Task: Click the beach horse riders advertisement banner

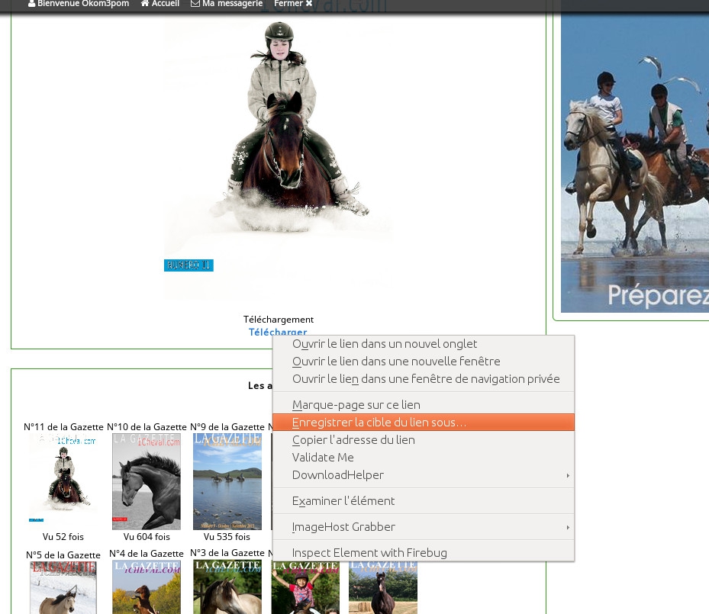Action: pyautogui.click(x=634, y=156)
